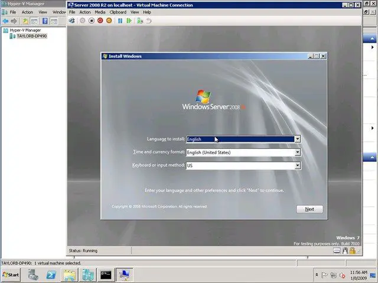This screenshot has width=378, height=283.
Task: Click the keyboard status icon in VM status bar
Action: click(337, 251)
